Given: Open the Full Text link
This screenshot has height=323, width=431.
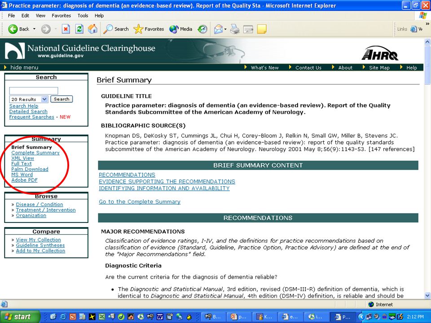Looking at the screenshot, I should pyautogui.click(x=22, y=164).
